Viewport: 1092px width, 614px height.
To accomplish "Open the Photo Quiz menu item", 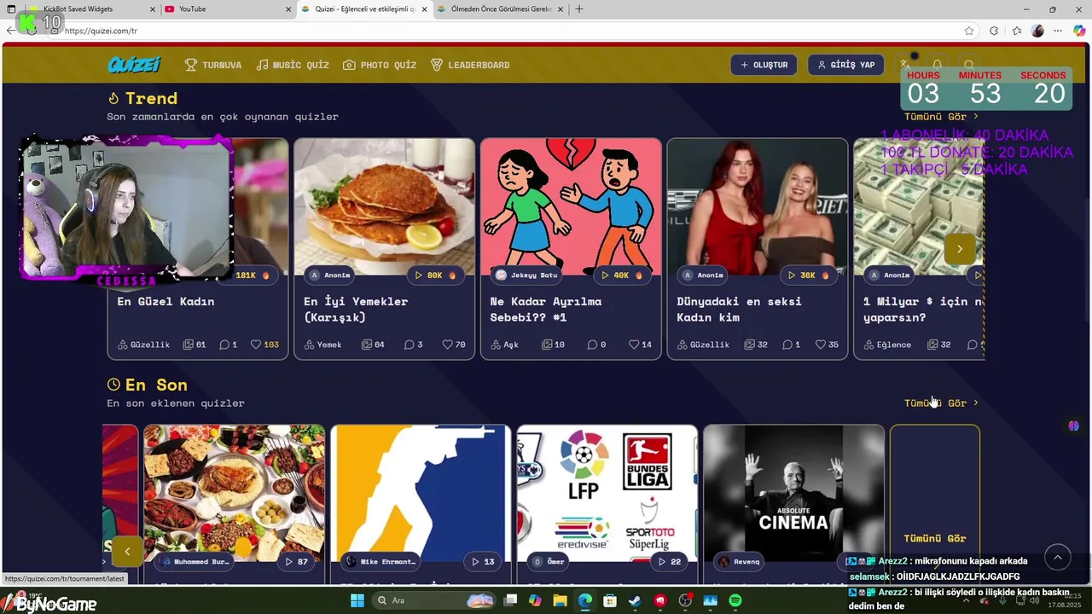I will click(x=380, y=65).
